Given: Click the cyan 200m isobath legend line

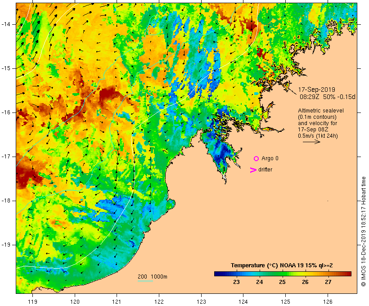Looking at the screenshot, I should (x=145, y=281).
